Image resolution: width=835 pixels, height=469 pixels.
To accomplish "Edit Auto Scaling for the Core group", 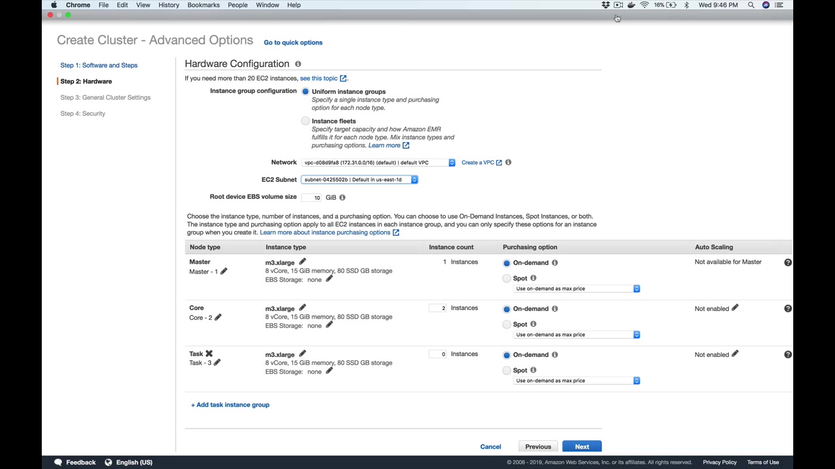I will click(735, 308).
